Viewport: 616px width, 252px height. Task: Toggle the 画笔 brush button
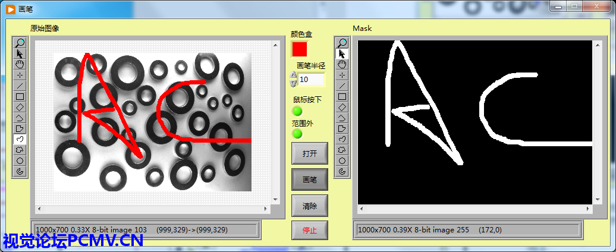pos(310,179)
